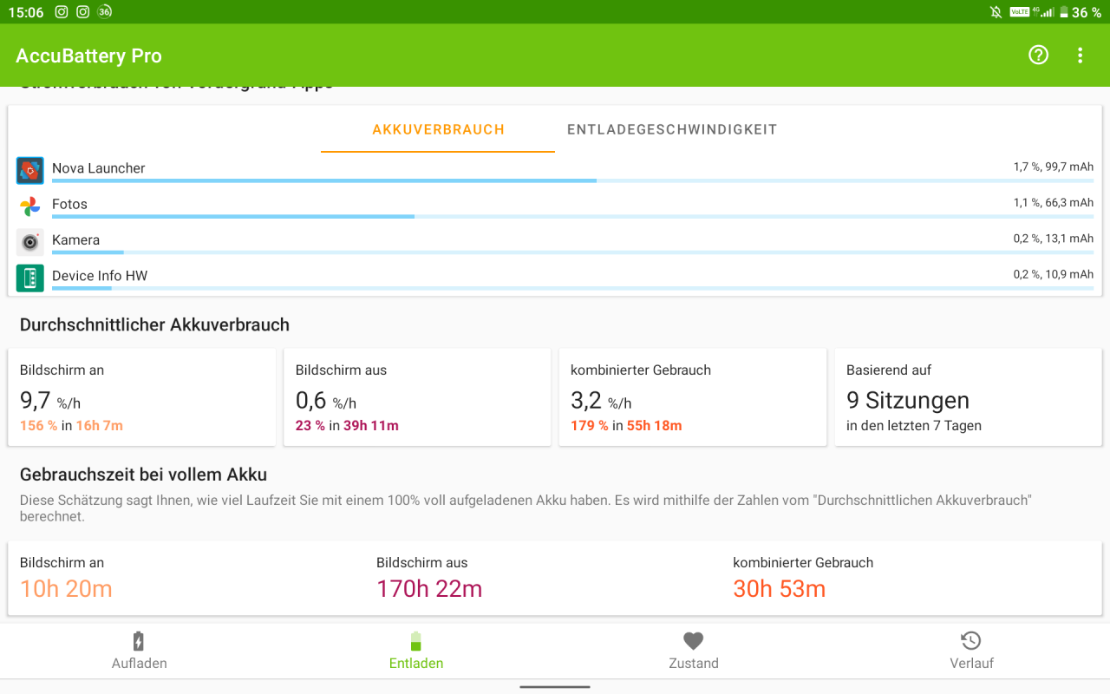Tap the Gebrauchszeit bei vollem Akku heading

tap(143, 475)
